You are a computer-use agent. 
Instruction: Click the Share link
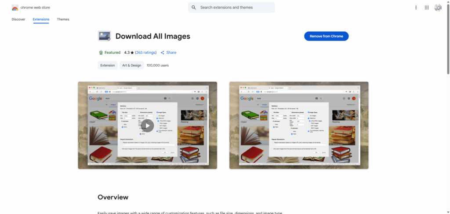(171, 53)
